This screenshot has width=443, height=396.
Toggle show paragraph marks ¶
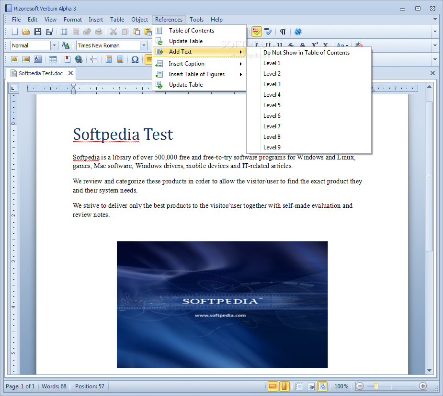pos(283,31)
